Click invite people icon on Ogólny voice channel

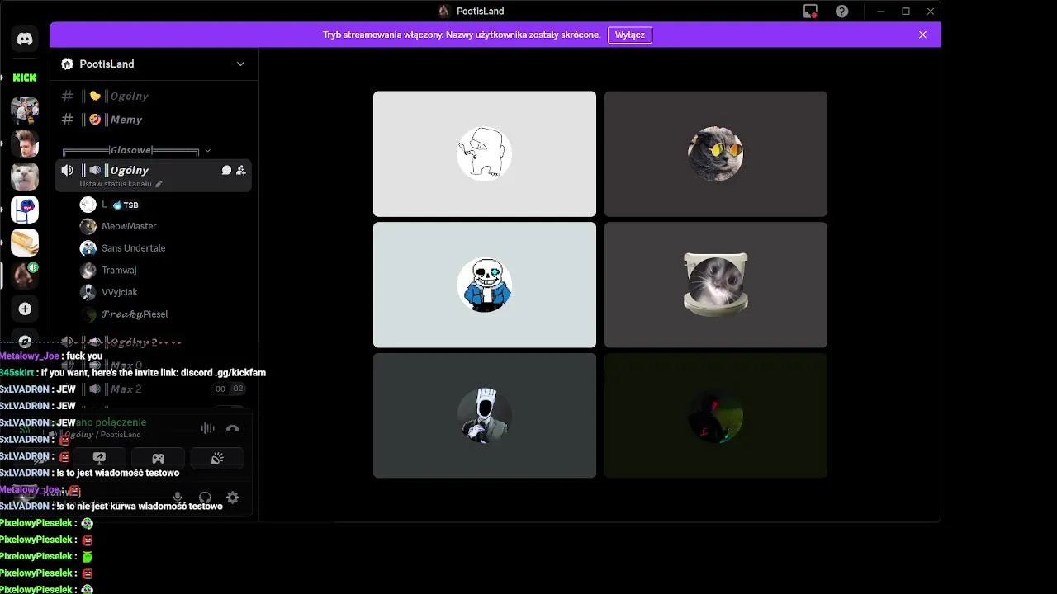pyautogui.click(x=240, y=170)
